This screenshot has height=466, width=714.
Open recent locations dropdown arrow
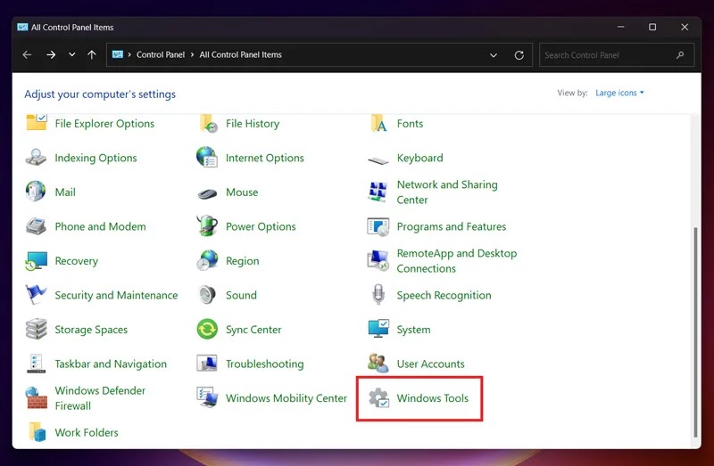71,54
